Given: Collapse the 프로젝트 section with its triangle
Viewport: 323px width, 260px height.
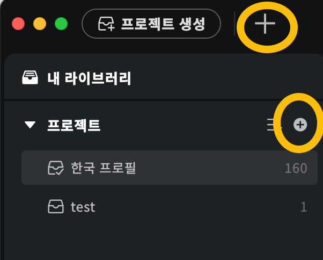Looking at the screenshot, I should 30,125.
